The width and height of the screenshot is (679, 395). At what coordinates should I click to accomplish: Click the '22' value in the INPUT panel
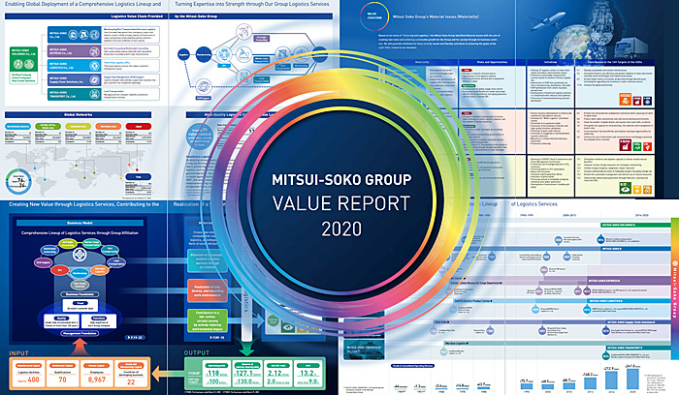point(131,382)
